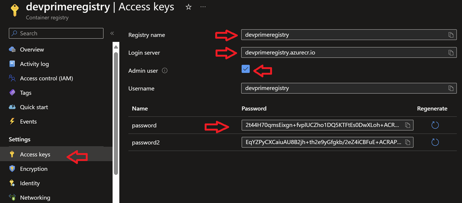Viewport: 462px width, 203px height.
Task: Click the Tags label icon
Action: [x=12, y=93]
